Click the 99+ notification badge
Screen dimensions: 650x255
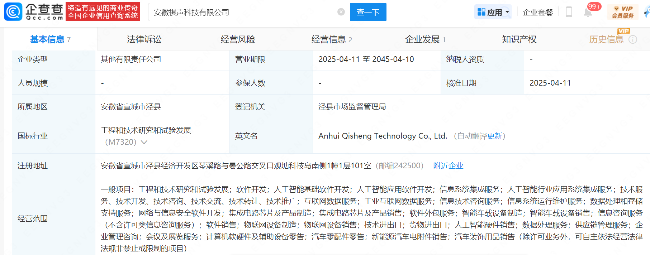(x=594, y=6)
